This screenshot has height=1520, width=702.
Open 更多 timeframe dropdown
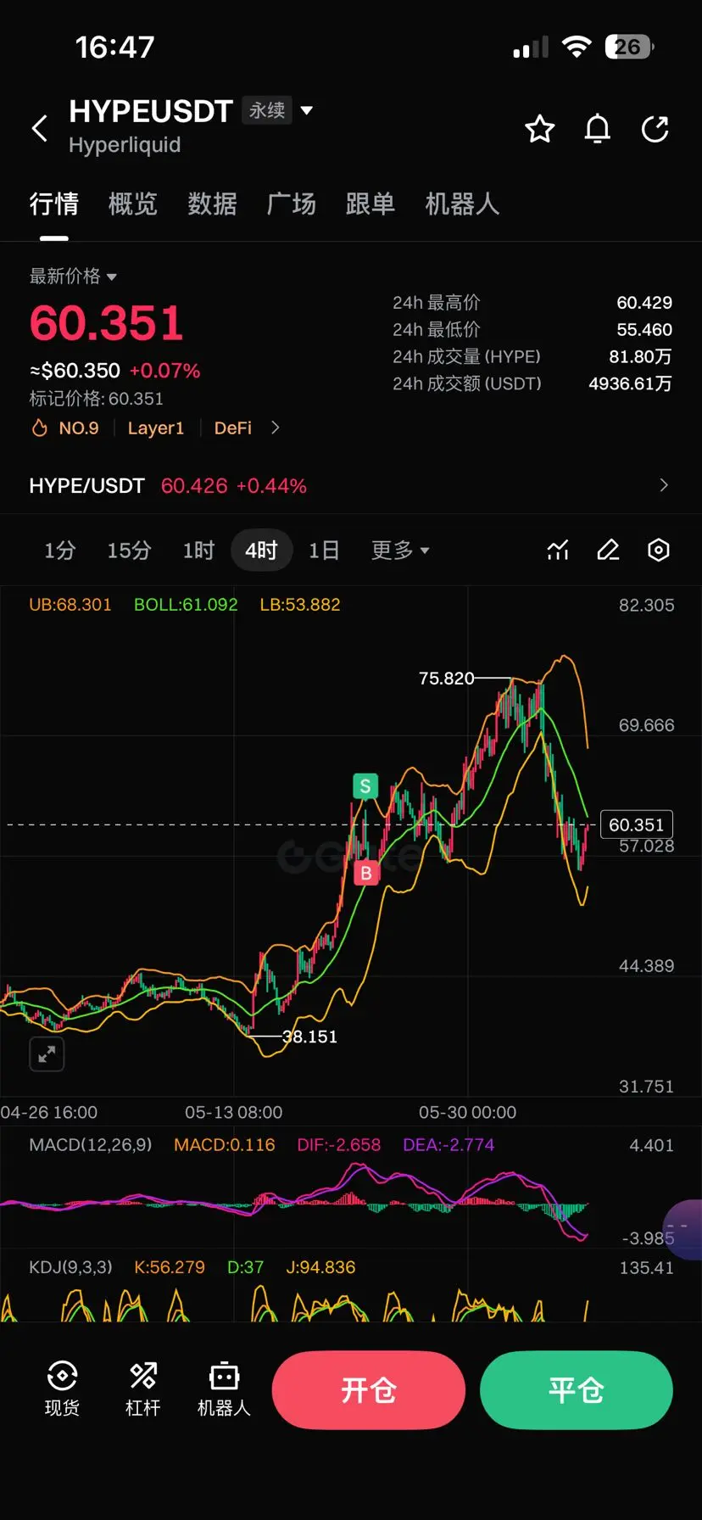(400, 550)
